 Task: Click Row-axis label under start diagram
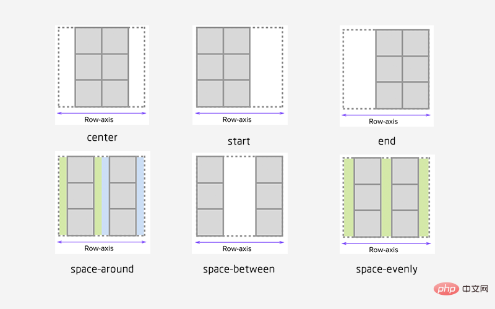(x=237, y=119)
